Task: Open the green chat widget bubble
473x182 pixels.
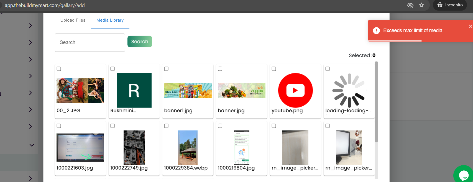Action: (464, 175)
